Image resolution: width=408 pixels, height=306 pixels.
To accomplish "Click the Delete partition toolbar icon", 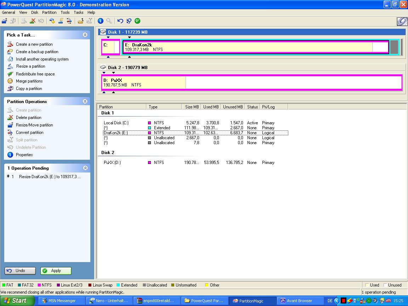I will [33, 21].
